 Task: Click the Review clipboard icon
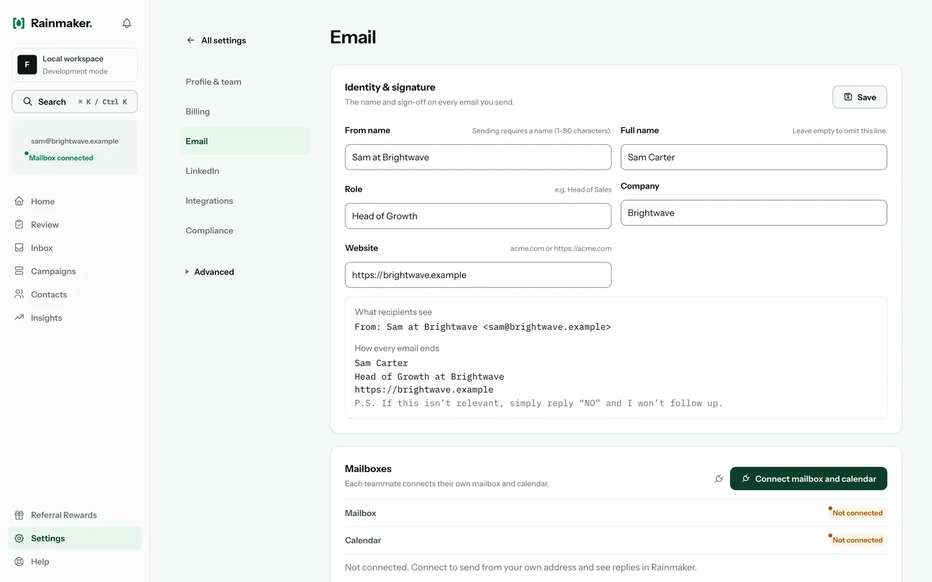coord(19,224)
